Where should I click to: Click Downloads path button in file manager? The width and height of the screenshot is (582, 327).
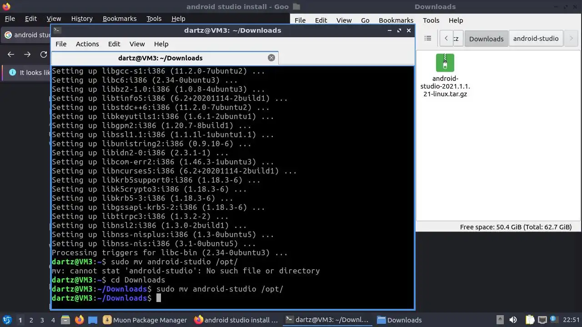click(x=486, y=39)
